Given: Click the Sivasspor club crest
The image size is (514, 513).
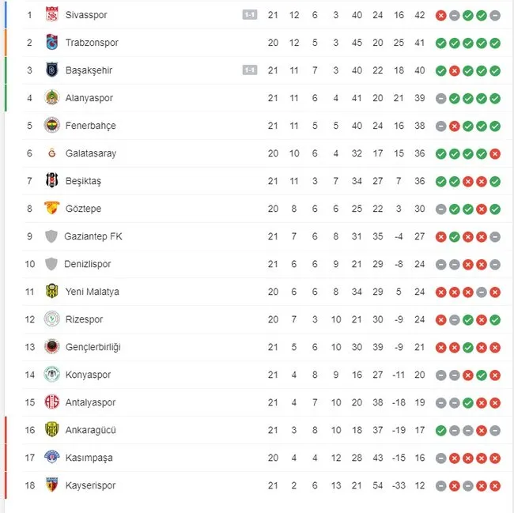Looking at the screenshot, I should 52,15.
